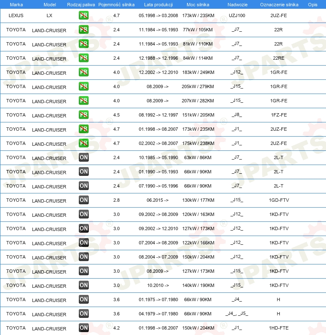Click the ON diesel icon in the 07.1990 -> 05.1996 row

click(x=83, y=186)
